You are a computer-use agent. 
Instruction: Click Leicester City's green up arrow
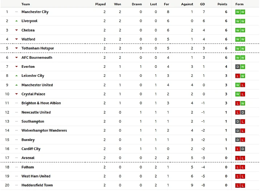[16, 76]
